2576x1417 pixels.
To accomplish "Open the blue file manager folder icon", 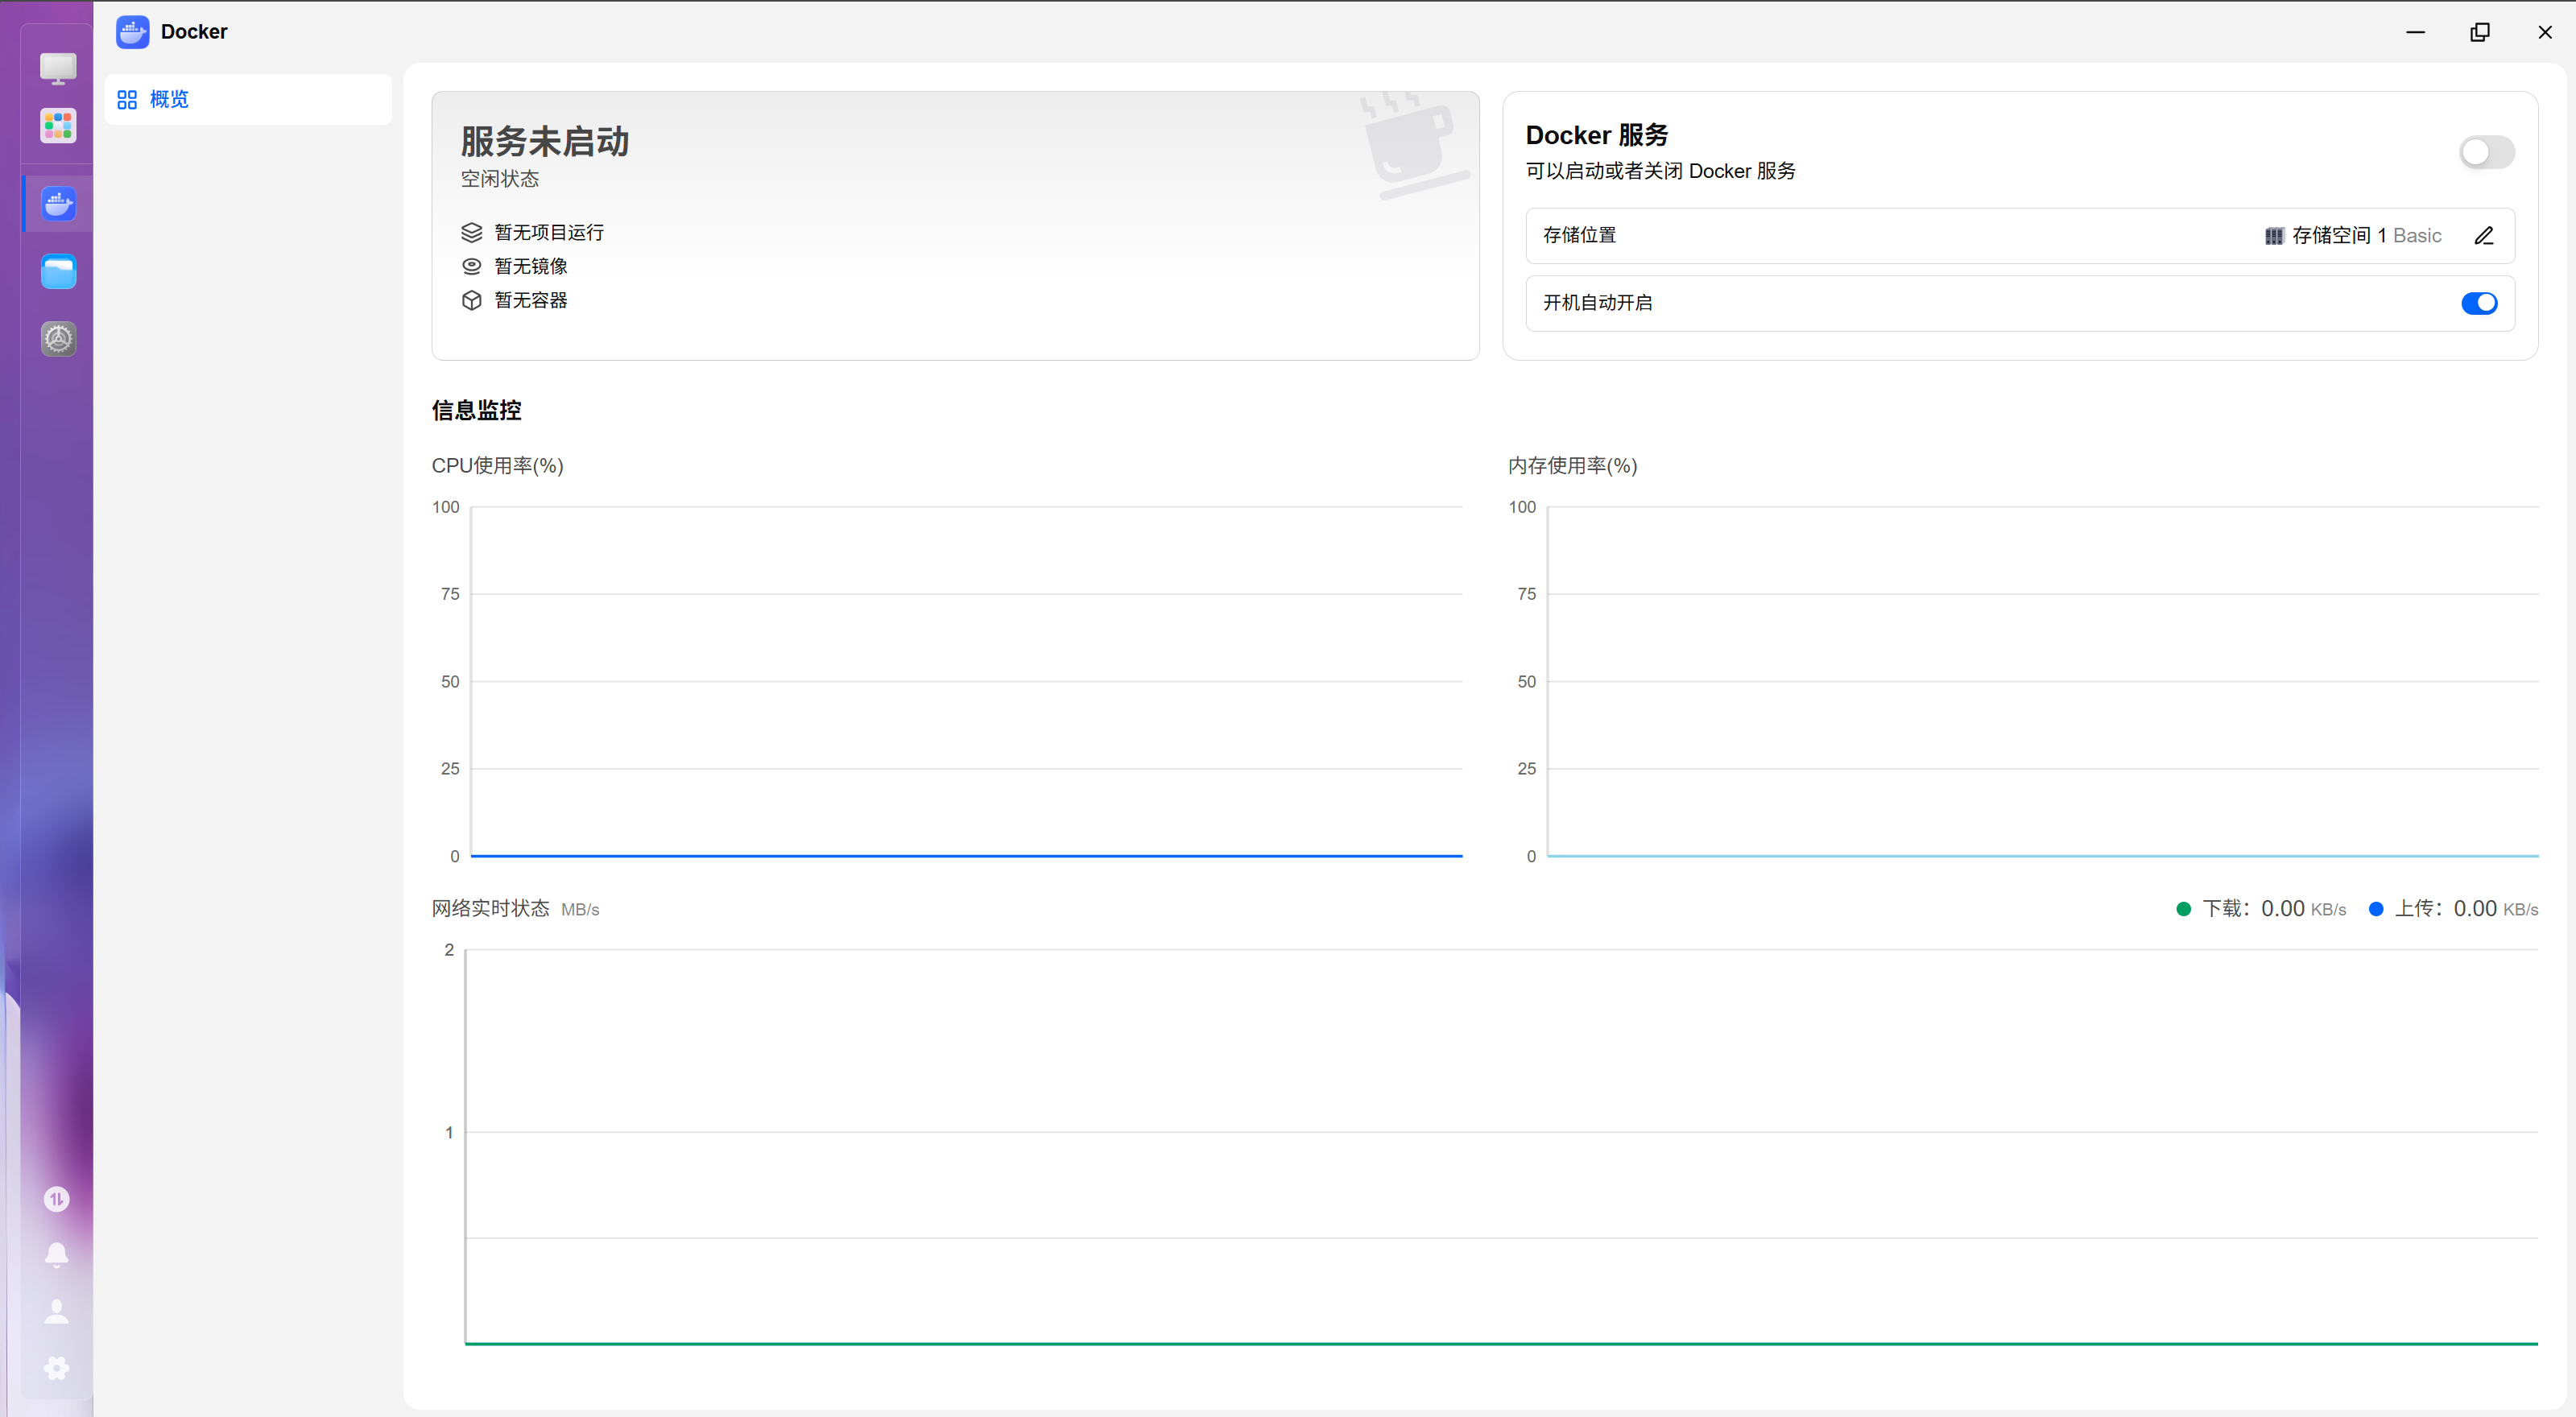I will point(58,271).
